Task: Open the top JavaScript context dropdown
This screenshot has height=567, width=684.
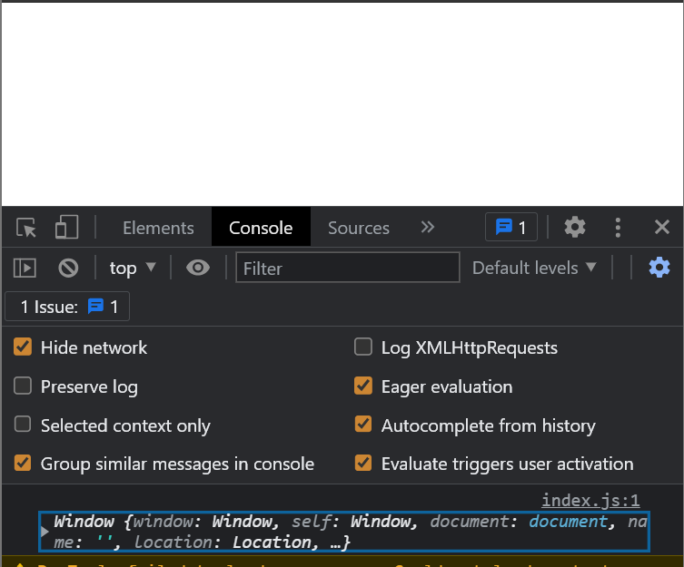Action: point(133,268)
